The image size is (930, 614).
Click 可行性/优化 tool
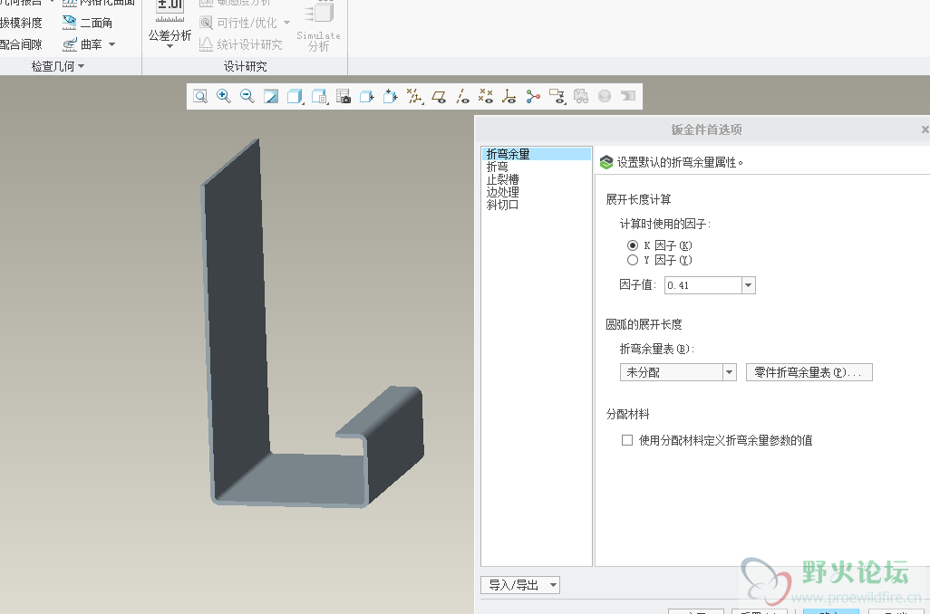[x=239, y=23]
